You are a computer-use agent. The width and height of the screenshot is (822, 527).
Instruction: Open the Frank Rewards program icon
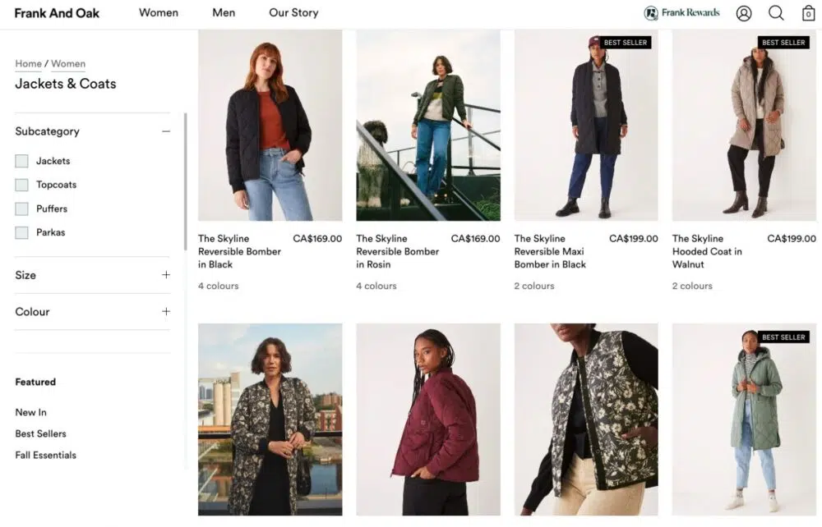point(651,13)
